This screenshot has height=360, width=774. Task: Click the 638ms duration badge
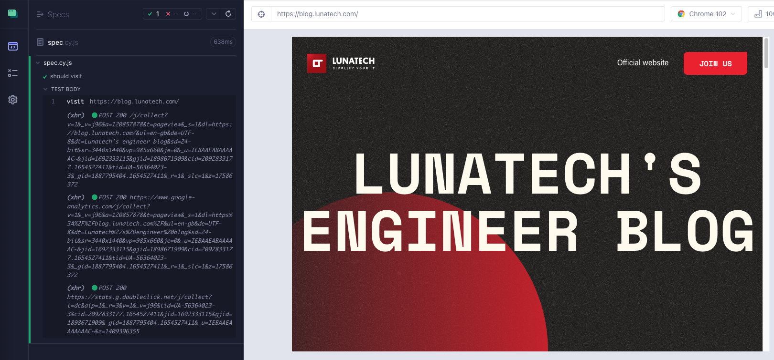(223, 42)
